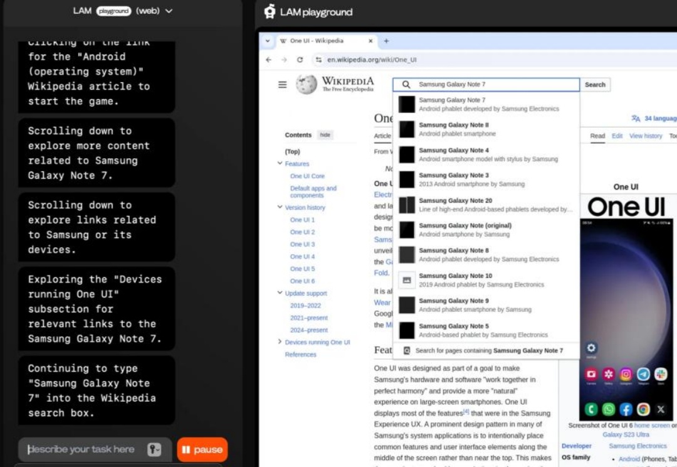The height and width of the screenshot is (467, 677).
Task: Click the Galaxy Note 10 placeholder image icon
Action: tap(407, 280)
